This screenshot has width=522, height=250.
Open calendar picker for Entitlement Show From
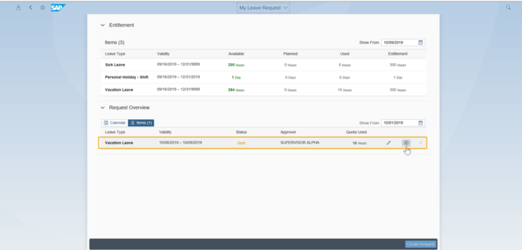(x=420, y=42)
